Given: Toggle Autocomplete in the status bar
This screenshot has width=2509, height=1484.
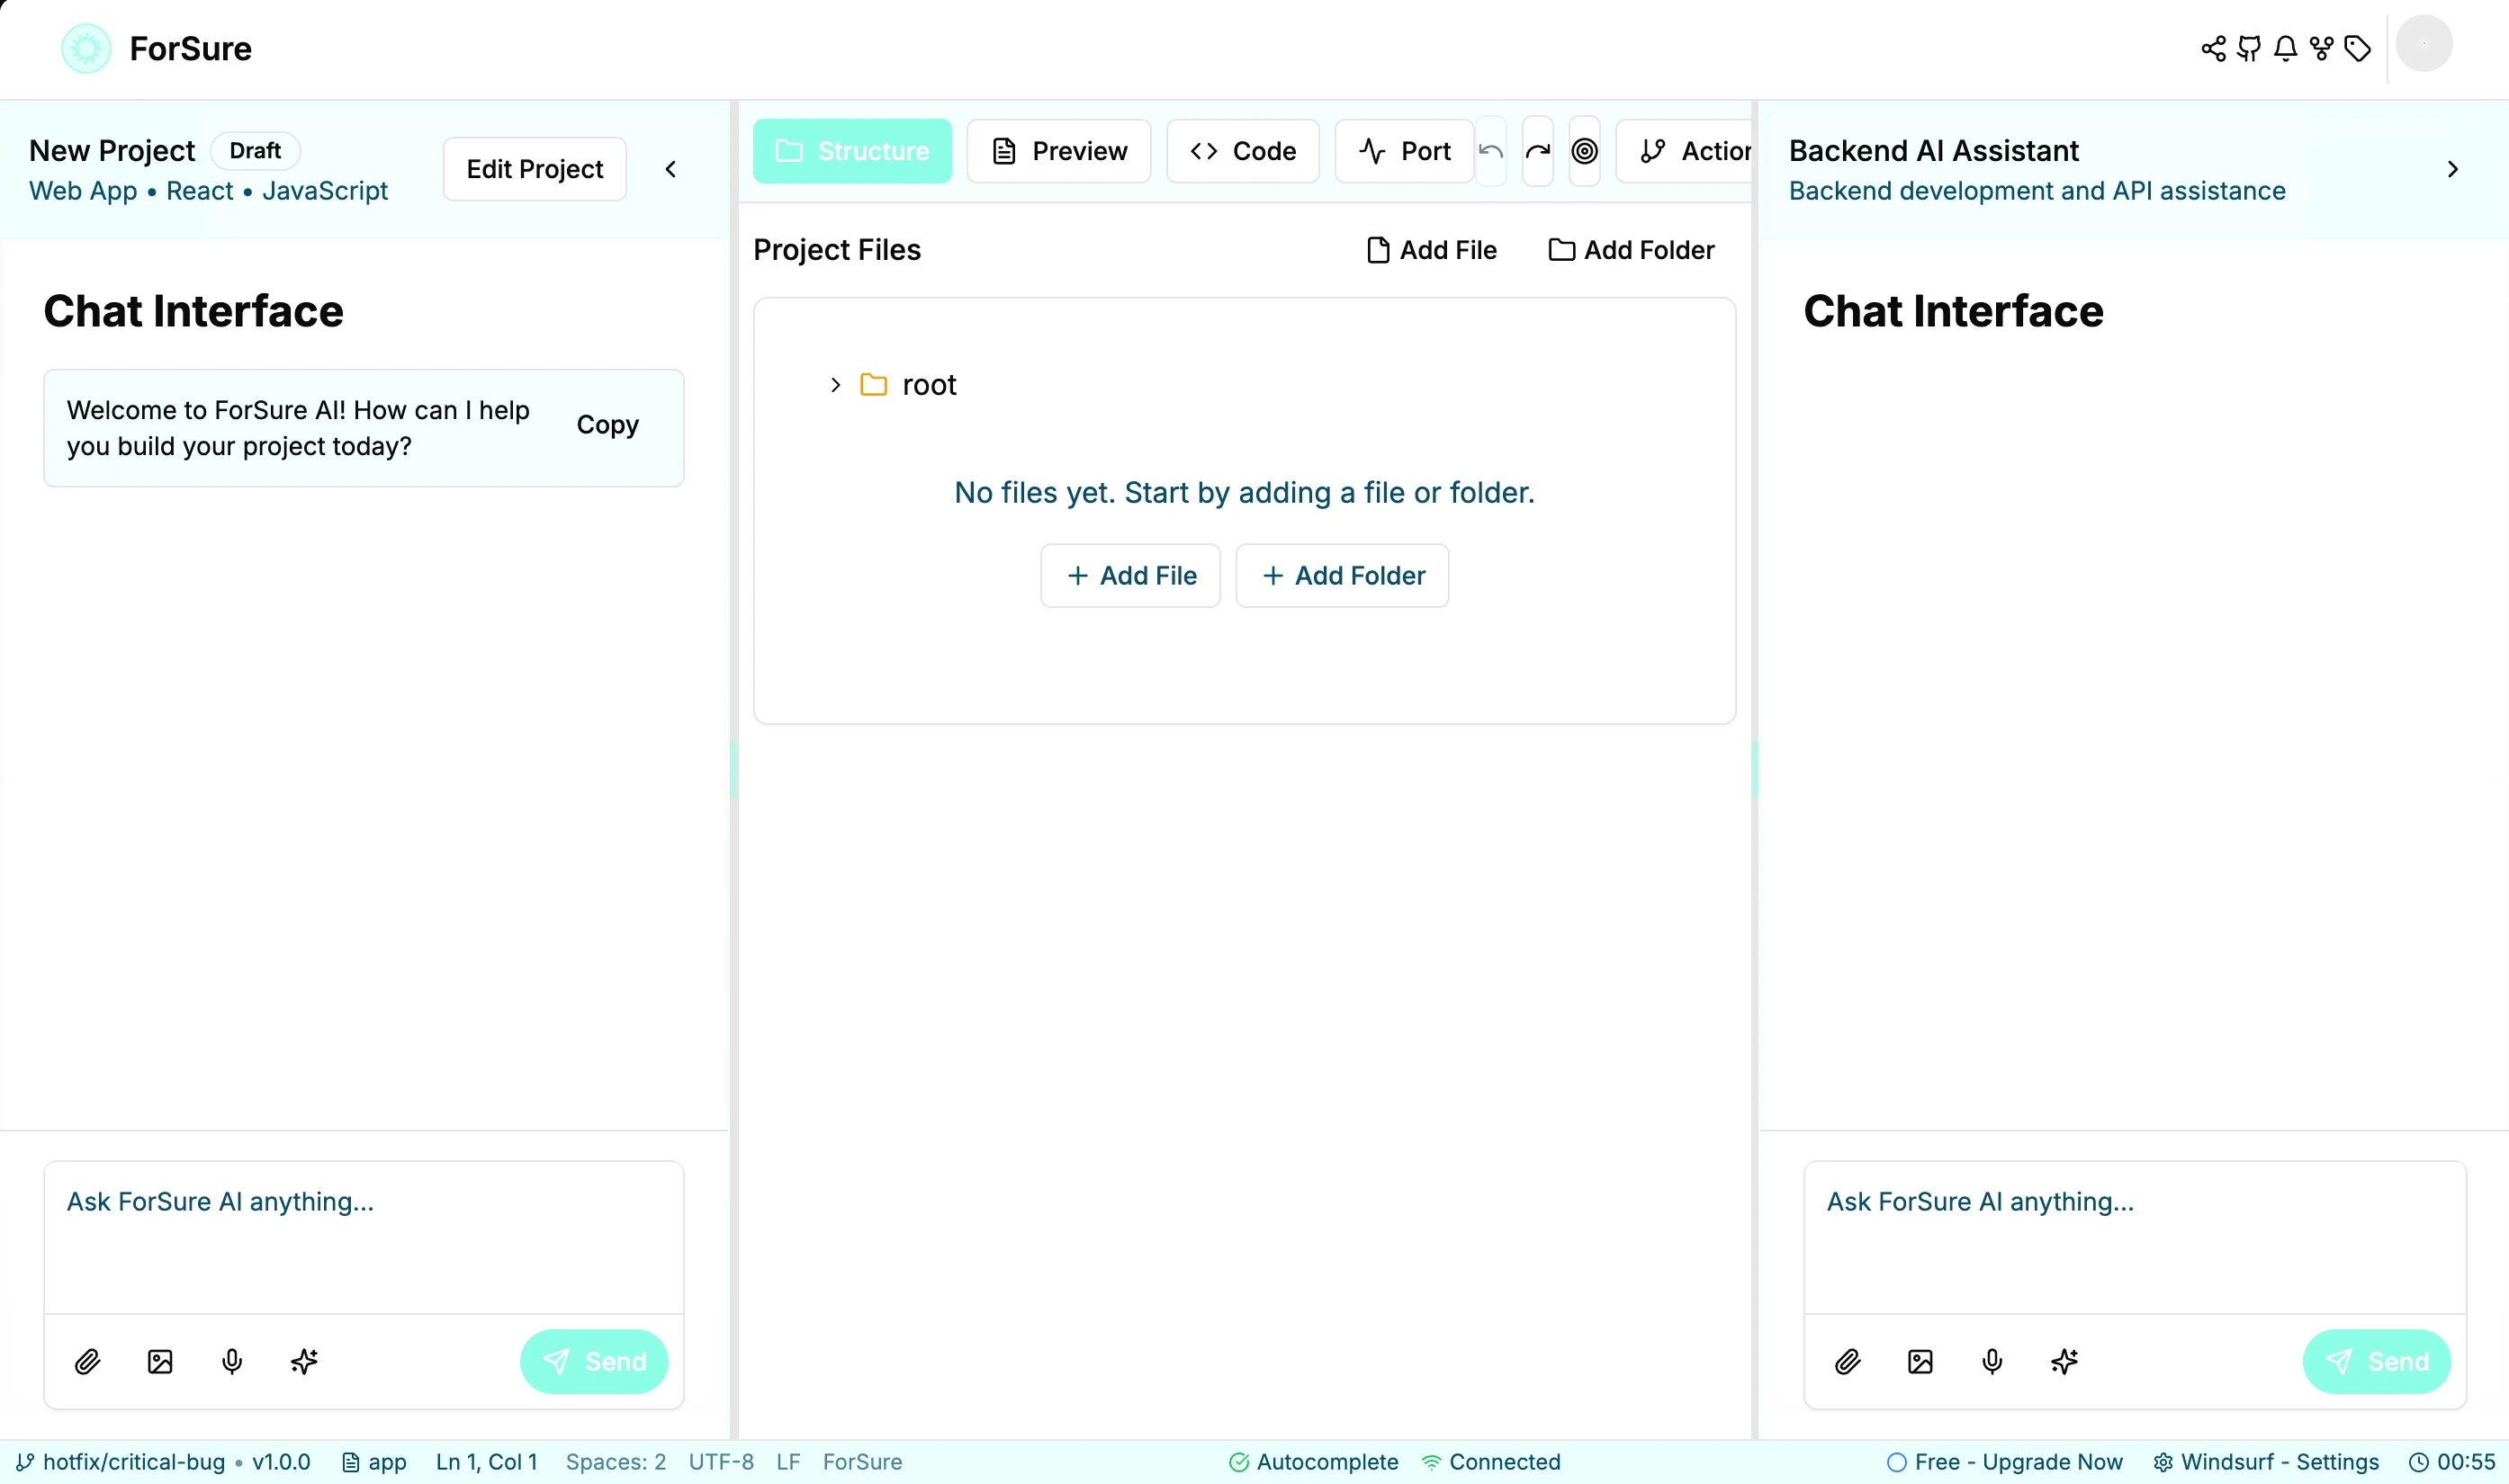Looking at the screenshot, I should [1314, 1462].
